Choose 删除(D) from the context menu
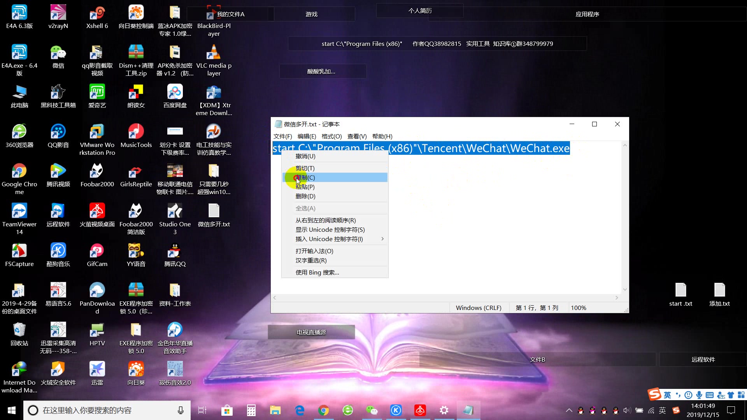Viewport: 747px width, 420px height. click(x=335, y=196)
